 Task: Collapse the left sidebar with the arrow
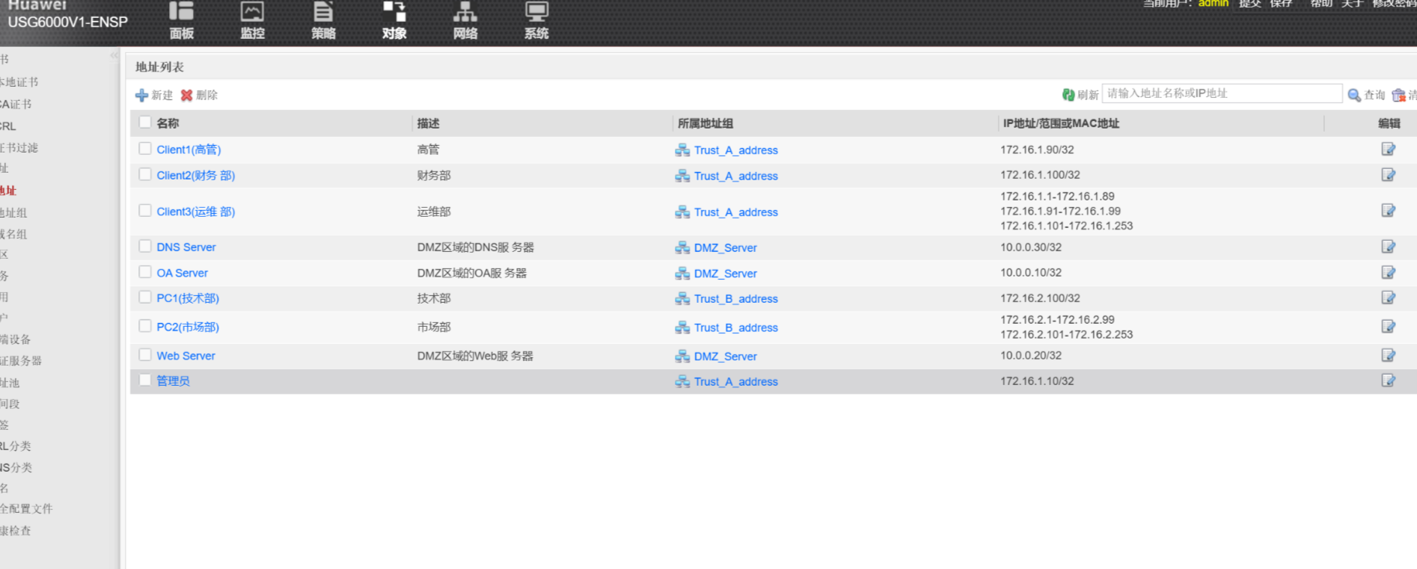[114, 55]
